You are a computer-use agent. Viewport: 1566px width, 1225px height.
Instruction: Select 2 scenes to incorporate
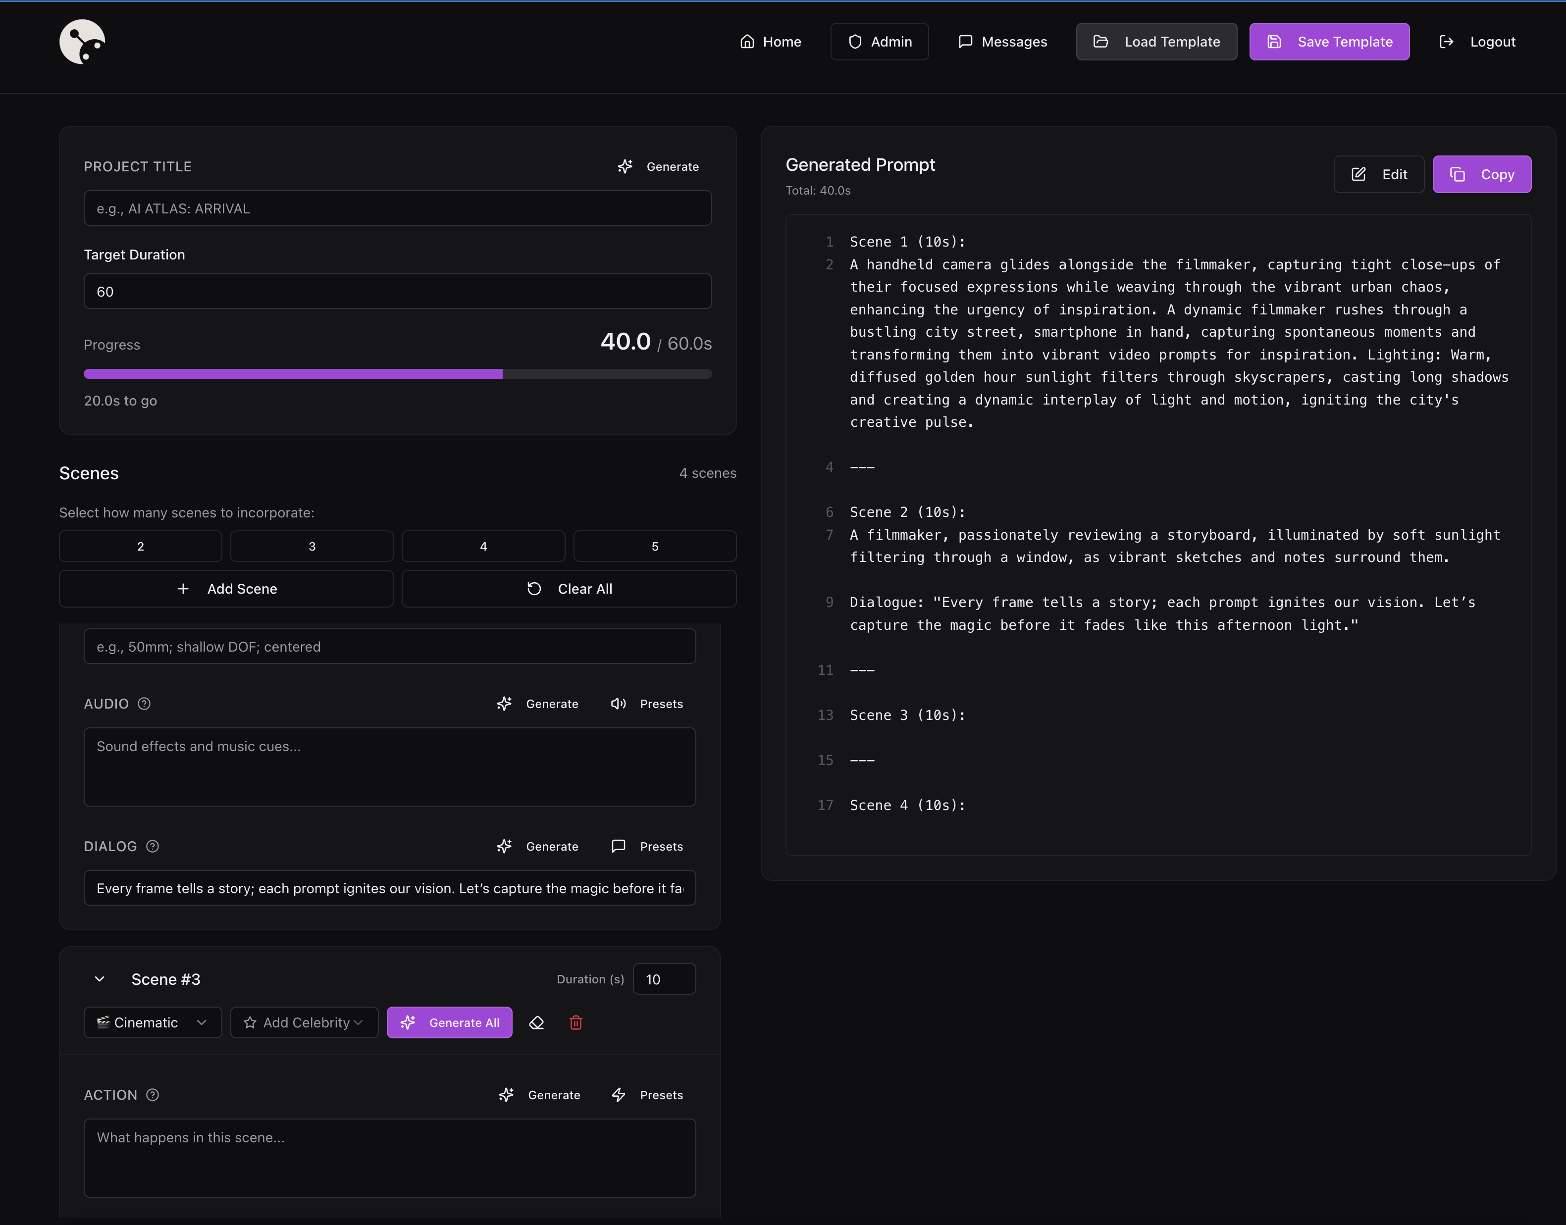(x=140, y=546)
